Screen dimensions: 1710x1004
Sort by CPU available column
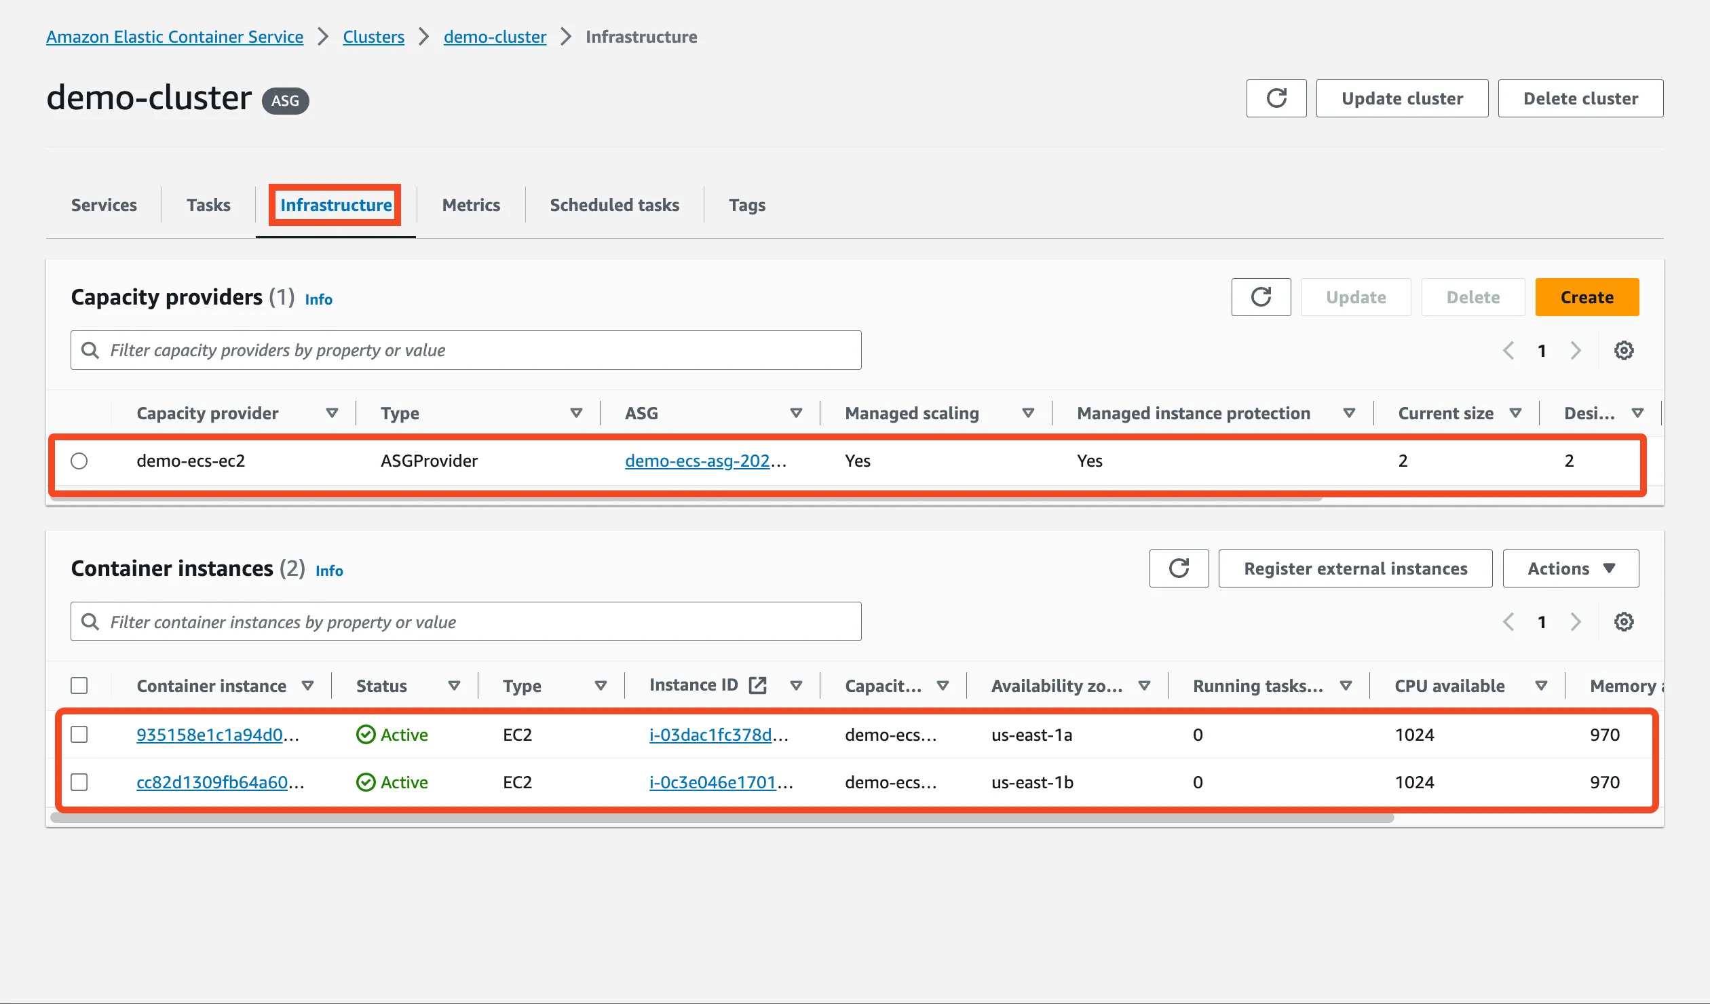pos(1541,686)
